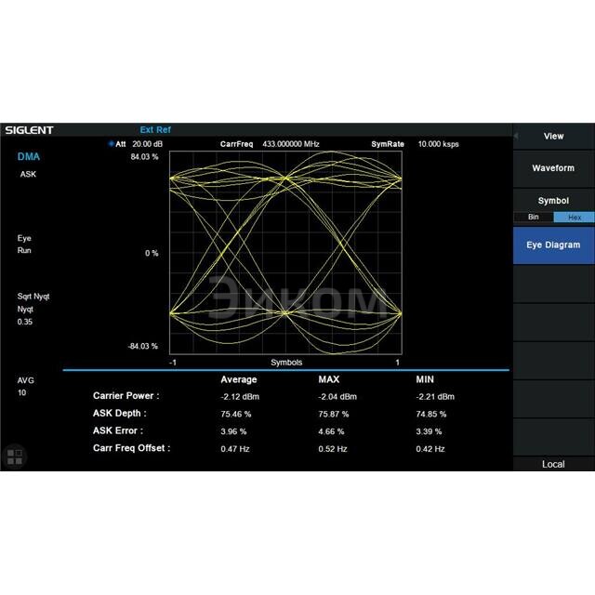Viewport: 595px width, 595px height.
Task: Click the back arrow beside View
Action: coord(517,137)
